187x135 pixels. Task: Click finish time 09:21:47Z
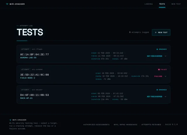click(x=119, y=56)
